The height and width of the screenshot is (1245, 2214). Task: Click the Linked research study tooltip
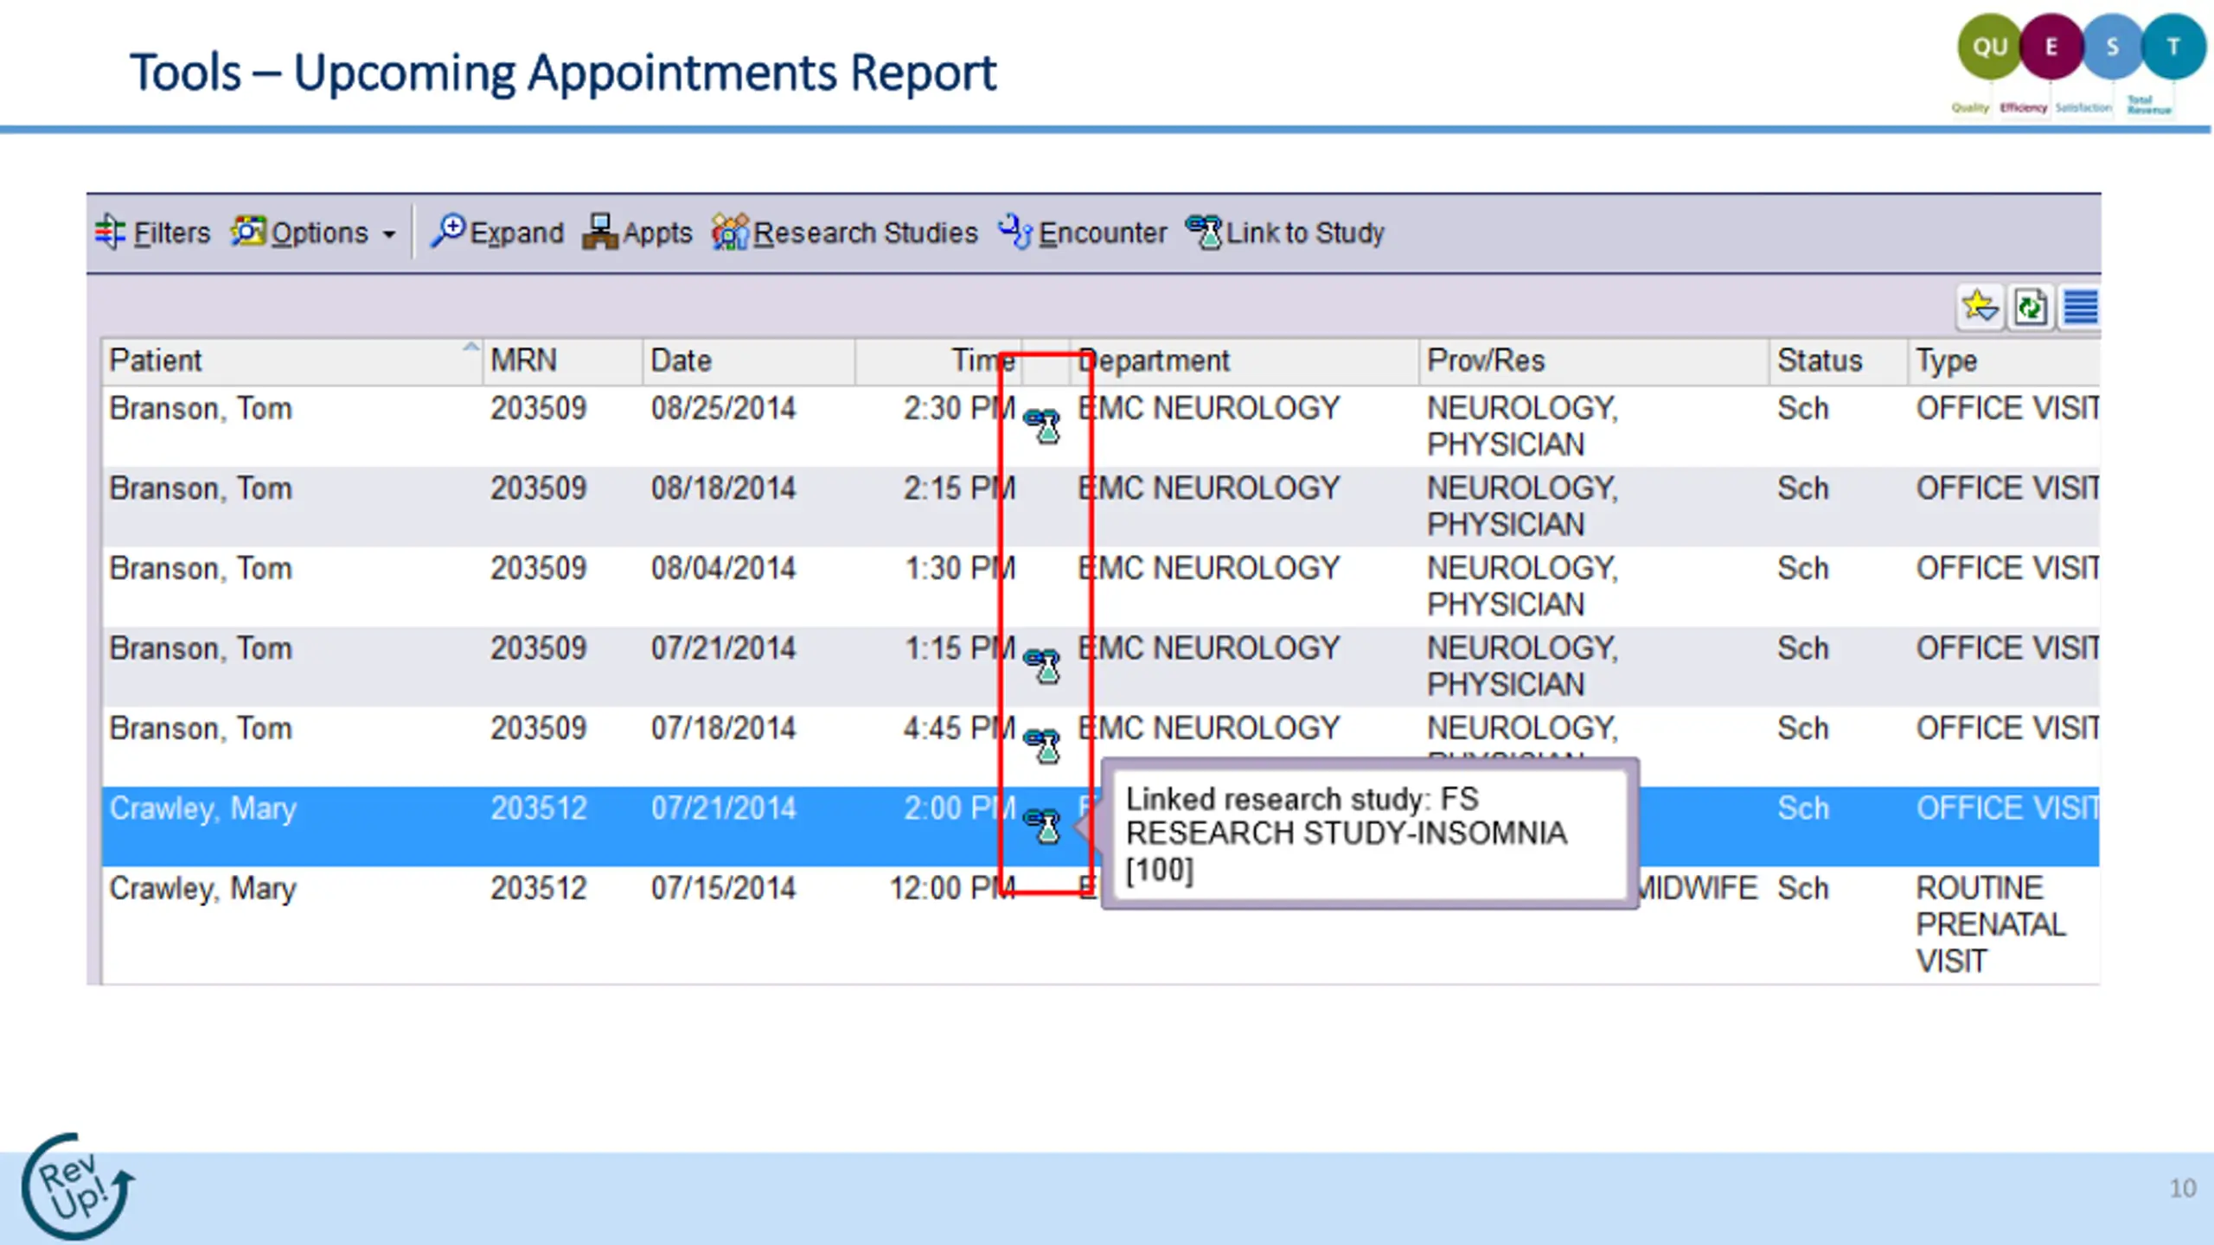1369,833
